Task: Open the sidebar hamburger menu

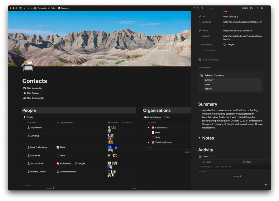Action: tap(21, 8)
